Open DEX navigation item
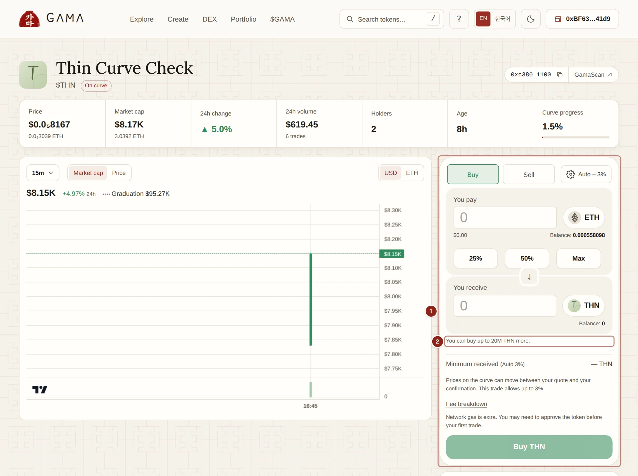This screenshot has width=638, height=476. (x=209, y=19)
